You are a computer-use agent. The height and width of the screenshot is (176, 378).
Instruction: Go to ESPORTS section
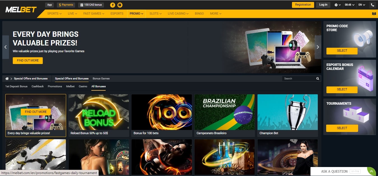117,13
